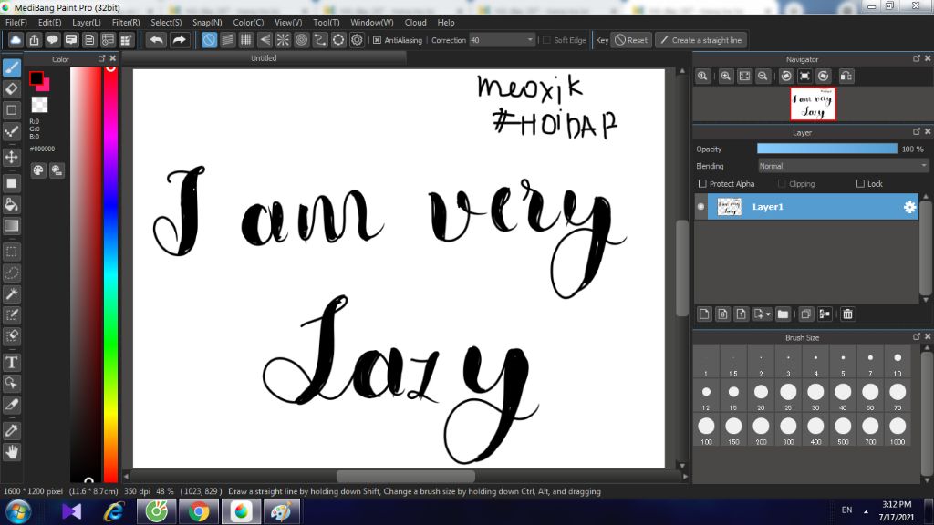The height and width of the screenshot is (525, 934).
Task: Open the Help menu
Action: [x=445, y=22]
